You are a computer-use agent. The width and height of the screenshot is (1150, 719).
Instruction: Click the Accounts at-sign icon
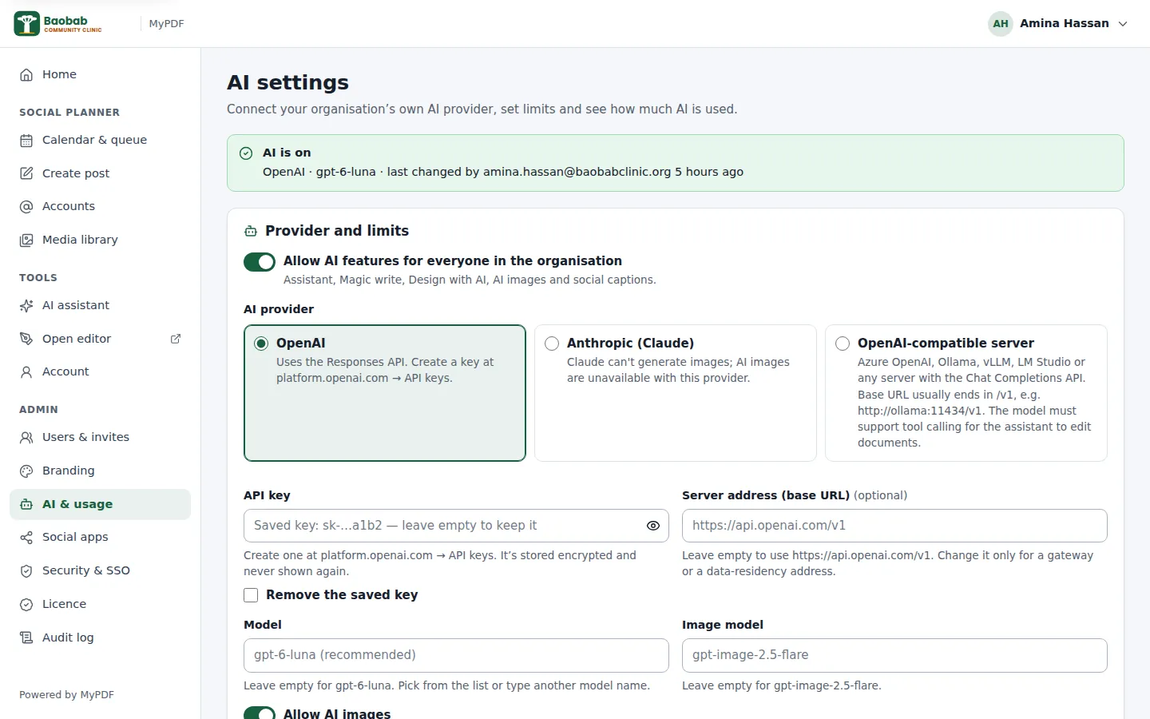pyautogui.click(x=26, y=207)
